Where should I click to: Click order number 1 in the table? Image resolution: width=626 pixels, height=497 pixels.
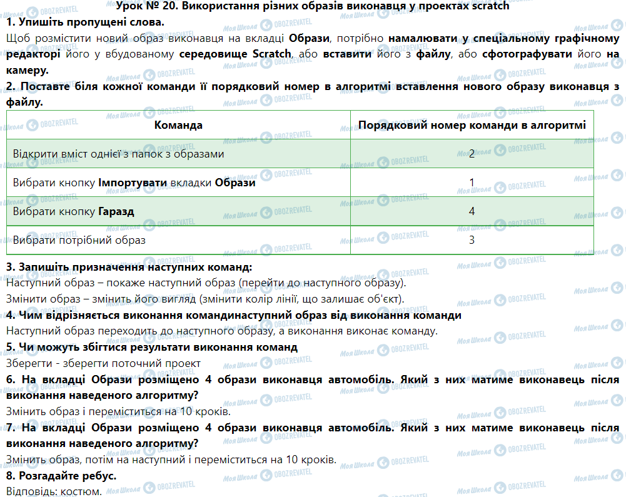tap(472, 183)
